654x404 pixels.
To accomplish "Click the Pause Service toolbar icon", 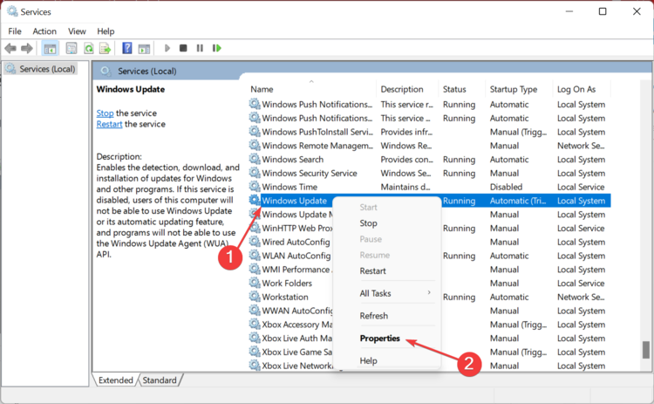I will [200, 48].
